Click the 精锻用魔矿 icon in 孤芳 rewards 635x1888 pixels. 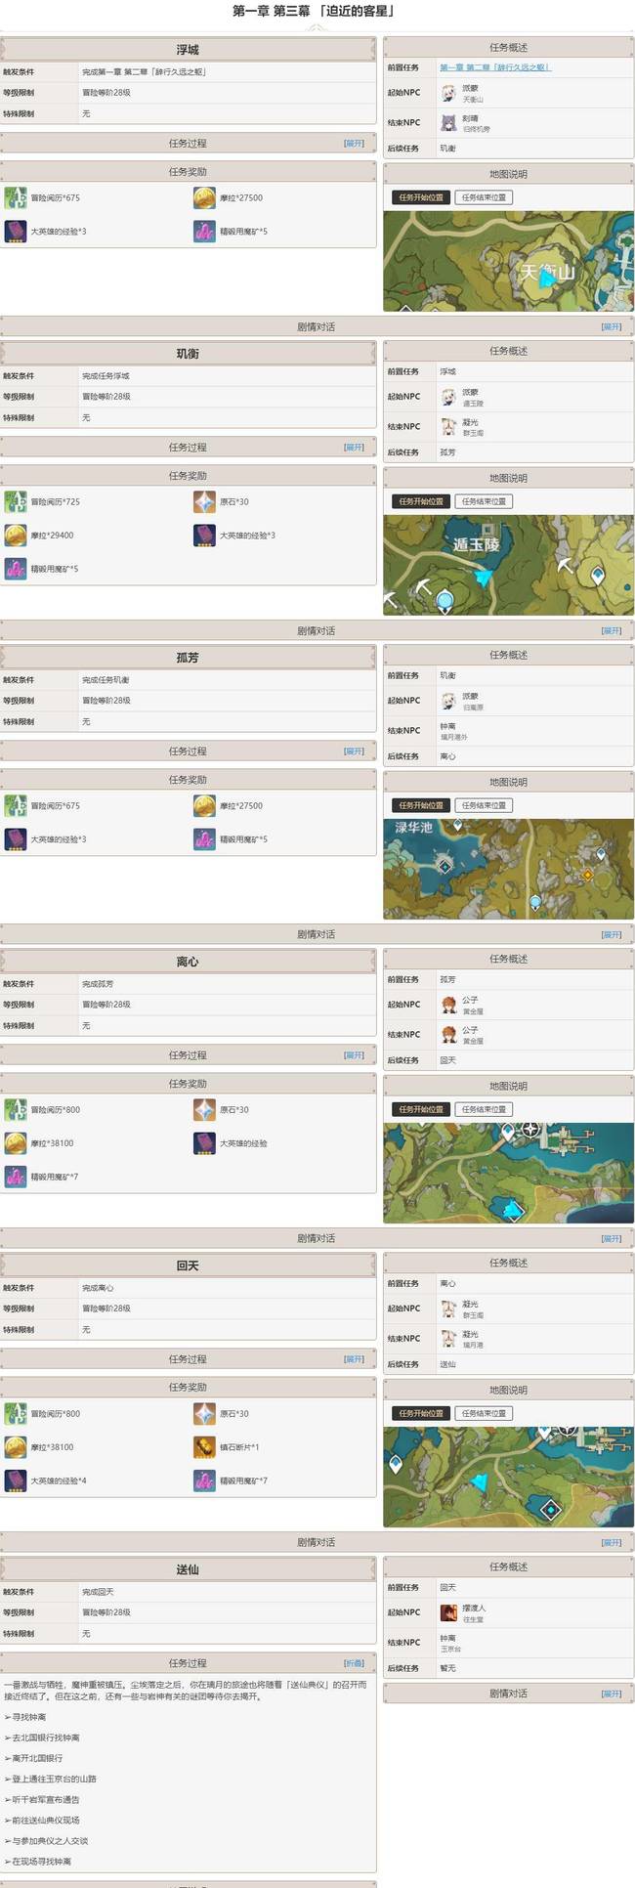pyautogui.click(x=204, y=839)
